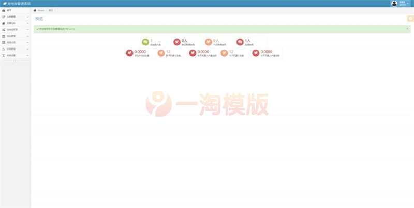The height and width of the screenshot is (208, 414).
Task: Click the green chat-bubble statistic icon
Action: coord(145,42)
